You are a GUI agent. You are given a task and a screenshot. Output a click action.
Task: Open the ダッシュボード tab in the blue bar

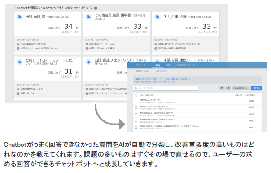(x=142, y=65)
